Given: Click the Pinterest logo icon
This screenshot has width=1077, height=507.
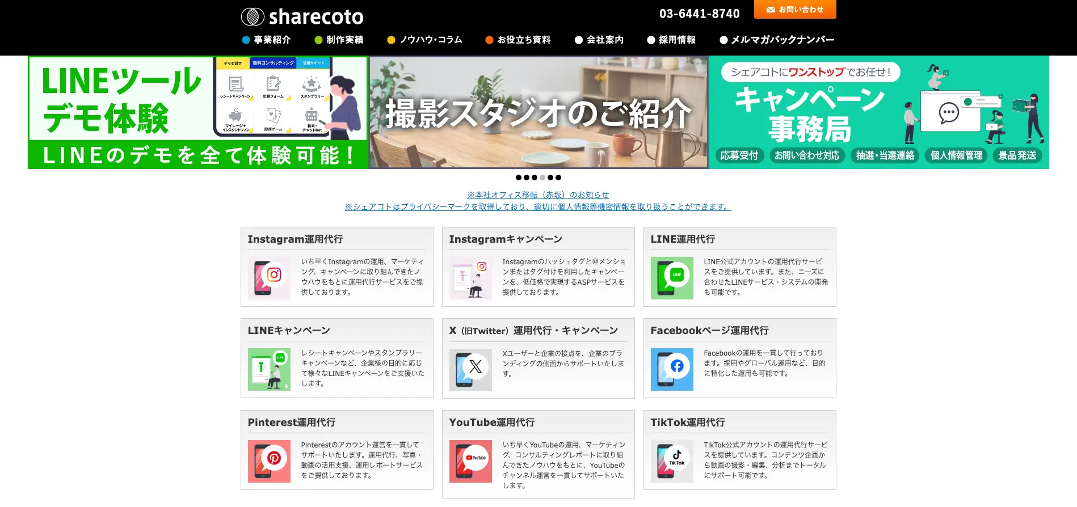Looking at the screenshot, I should coord(269,461).
